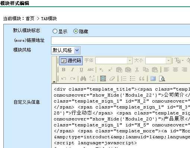Click the cut scissors icon

coord(137,70)
